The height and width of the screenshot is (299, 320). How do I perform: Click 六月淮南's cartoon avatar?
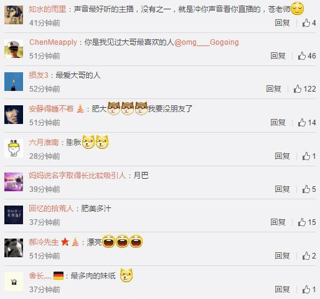pyautogui.click(x=14, y=148)
